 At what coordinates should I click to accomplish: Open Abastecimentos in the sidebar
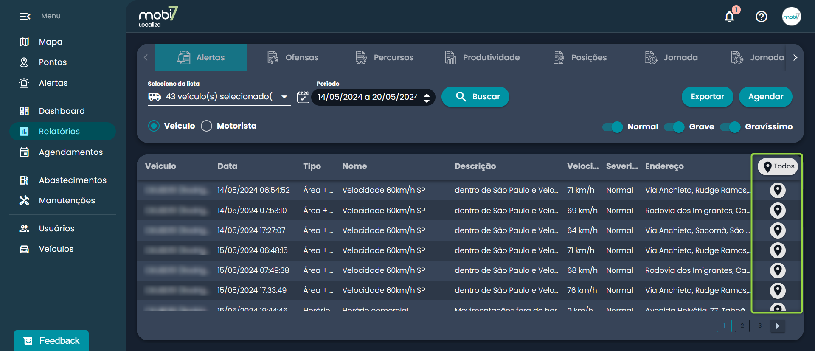(62, 180)
